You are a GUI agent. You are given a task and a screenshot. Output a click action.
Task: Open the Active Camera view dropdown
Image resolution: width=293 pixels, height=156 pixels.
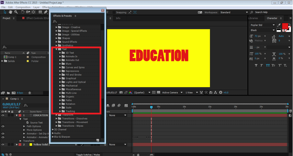click(x=172, y=93)
